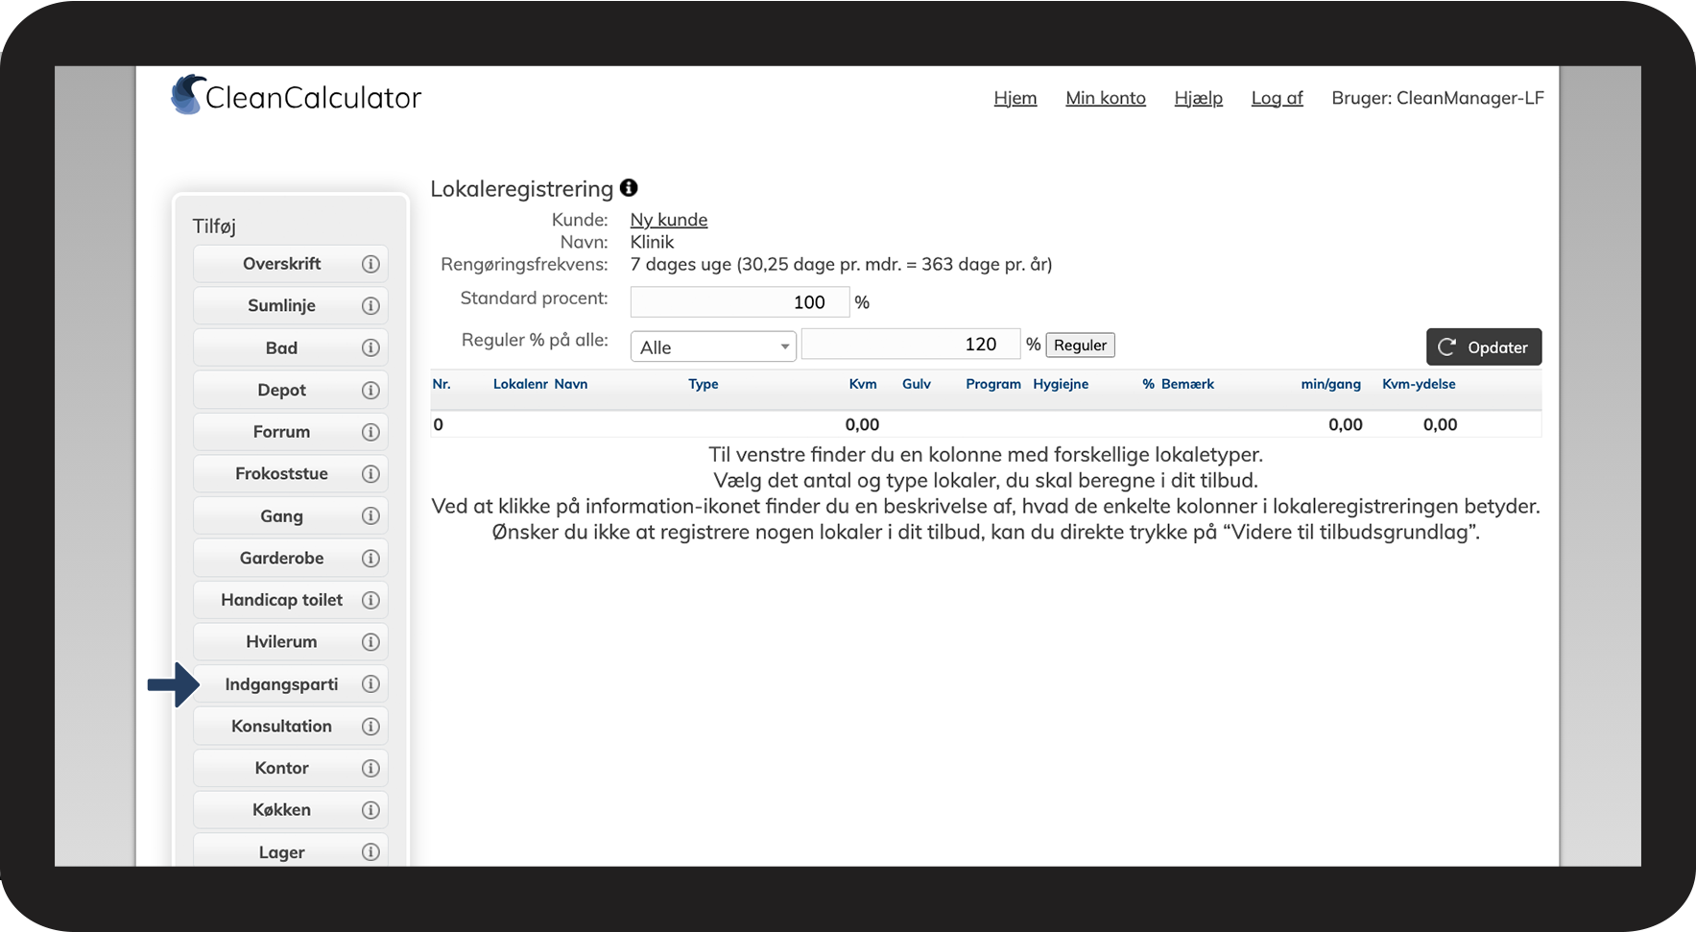Add a Kontor room type

pyautogui.click(x=281, y=768)
